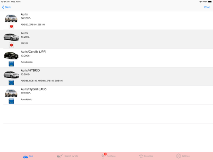Open the Chat link
Image resolution: width=213 pixels, height=160 pixels.
coord(206,7)
